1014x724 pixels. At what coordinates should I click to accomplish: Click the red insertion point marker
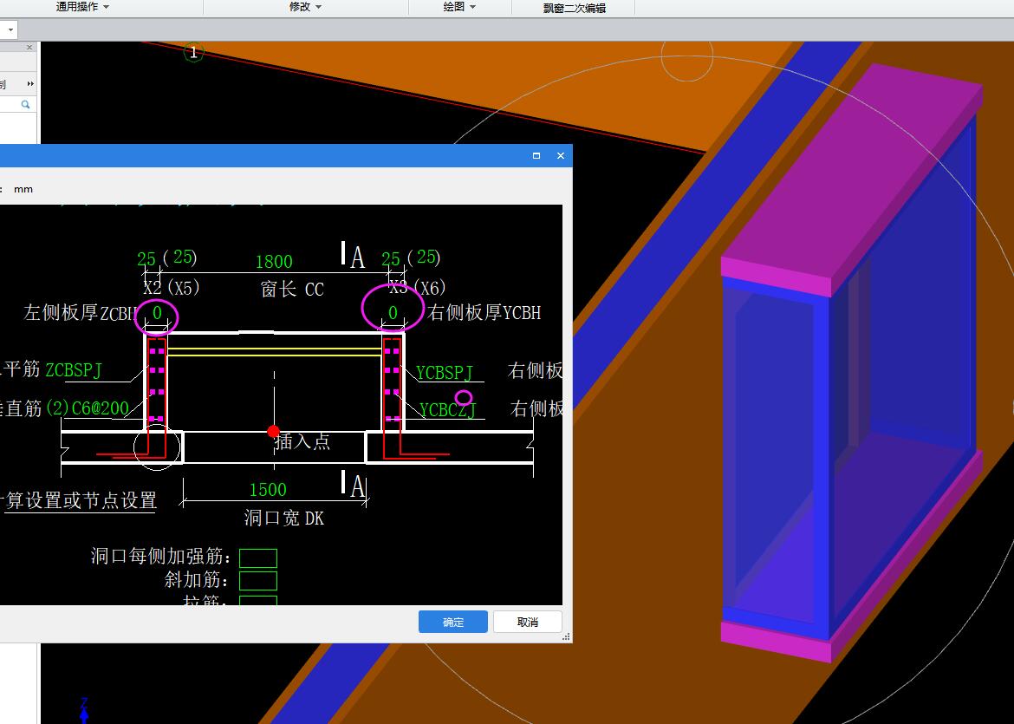pyautogui.click(x=274, y=431)
